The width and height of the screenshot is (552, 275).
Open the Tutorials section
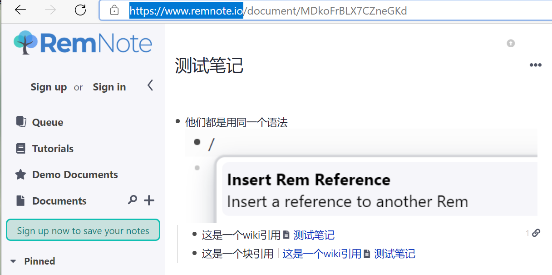click(53, 148)
